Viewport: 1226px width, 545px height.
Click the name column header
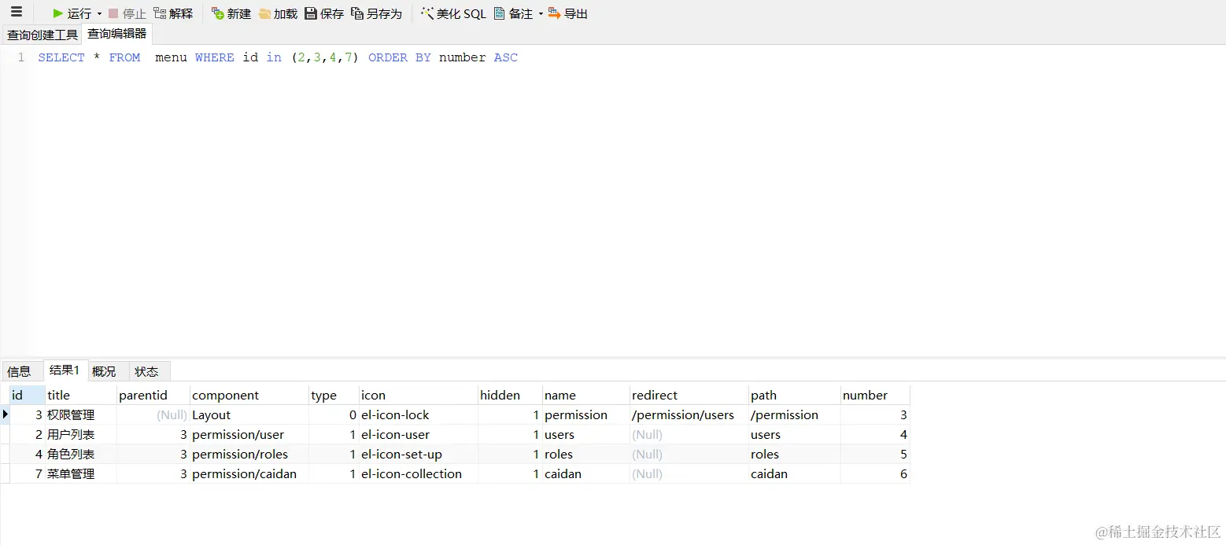tap(586, 396)
